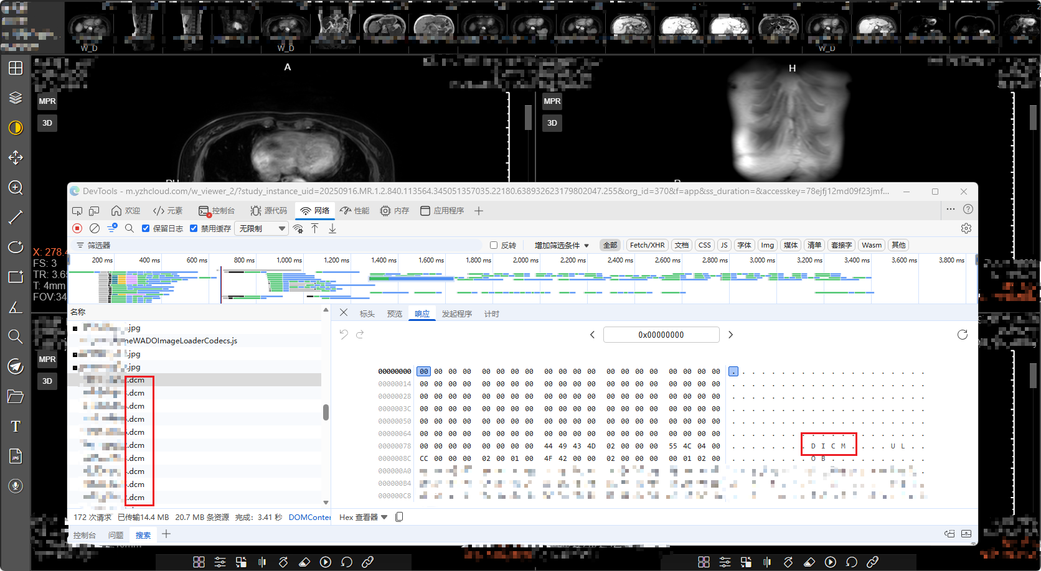
Task: Open the 无限制 throttling dropdown
Action: tap(261, 228)
